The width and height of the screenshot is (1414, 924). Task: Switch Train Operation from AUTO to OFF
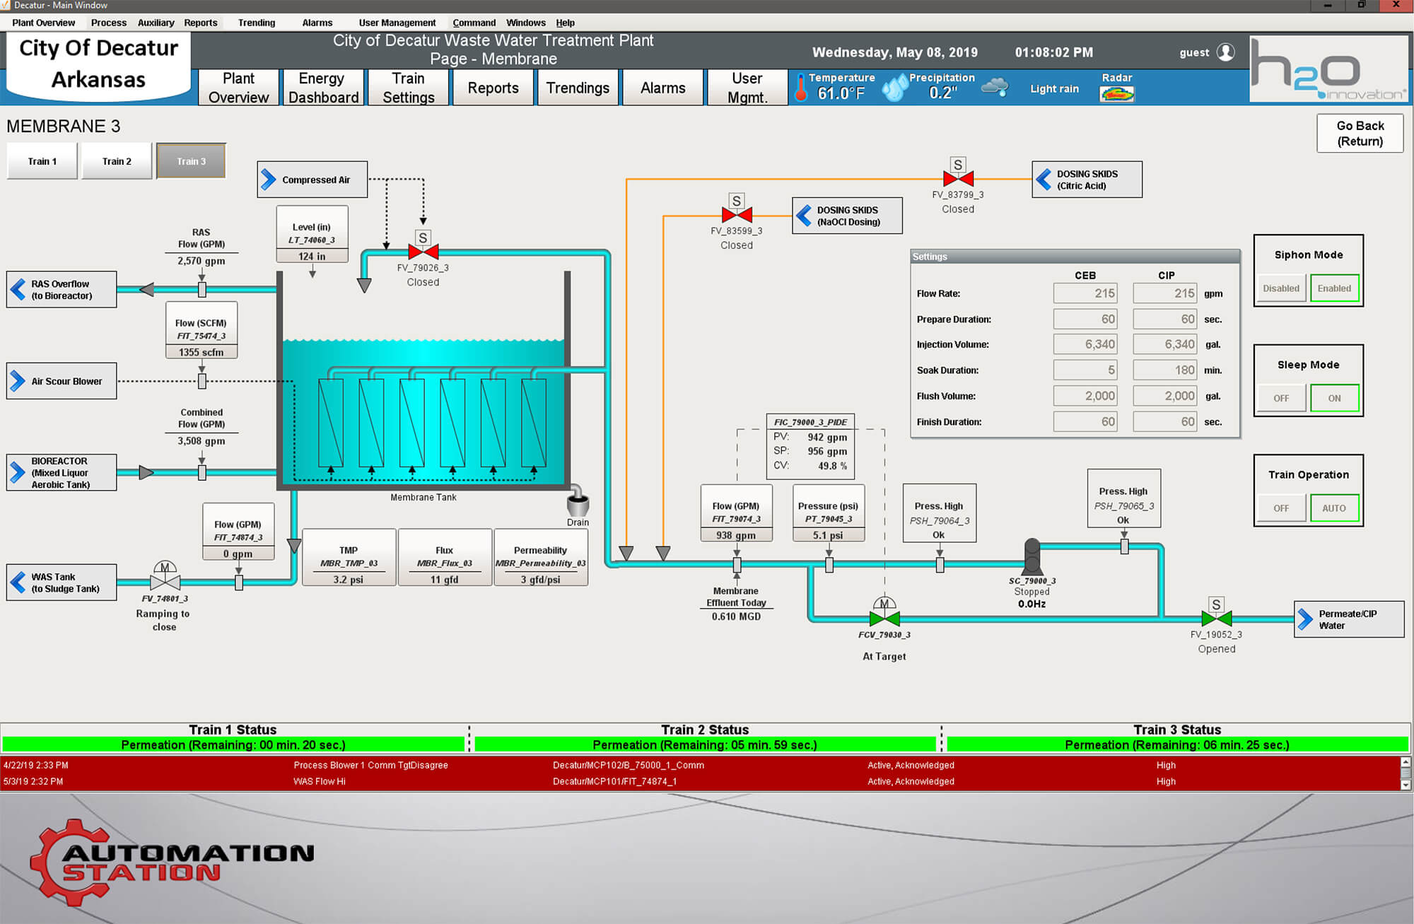click(x=1281, y=508)
